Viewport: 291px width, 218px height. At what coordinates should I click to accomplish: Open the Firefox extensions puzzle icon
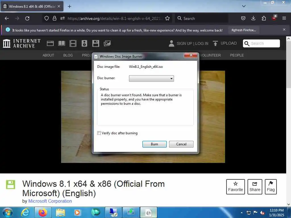[264, 18]
